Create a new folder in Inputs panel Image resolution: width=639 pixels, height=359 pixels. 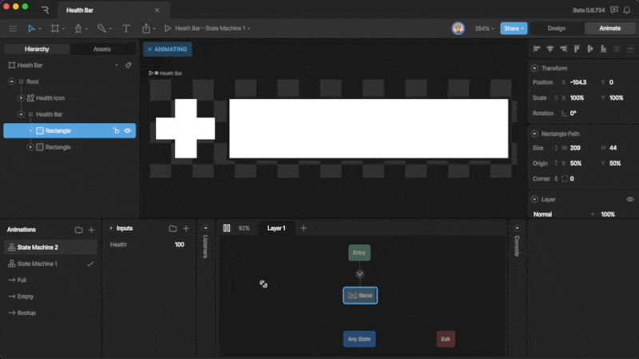pyautogui.click(x=173, y=229)
